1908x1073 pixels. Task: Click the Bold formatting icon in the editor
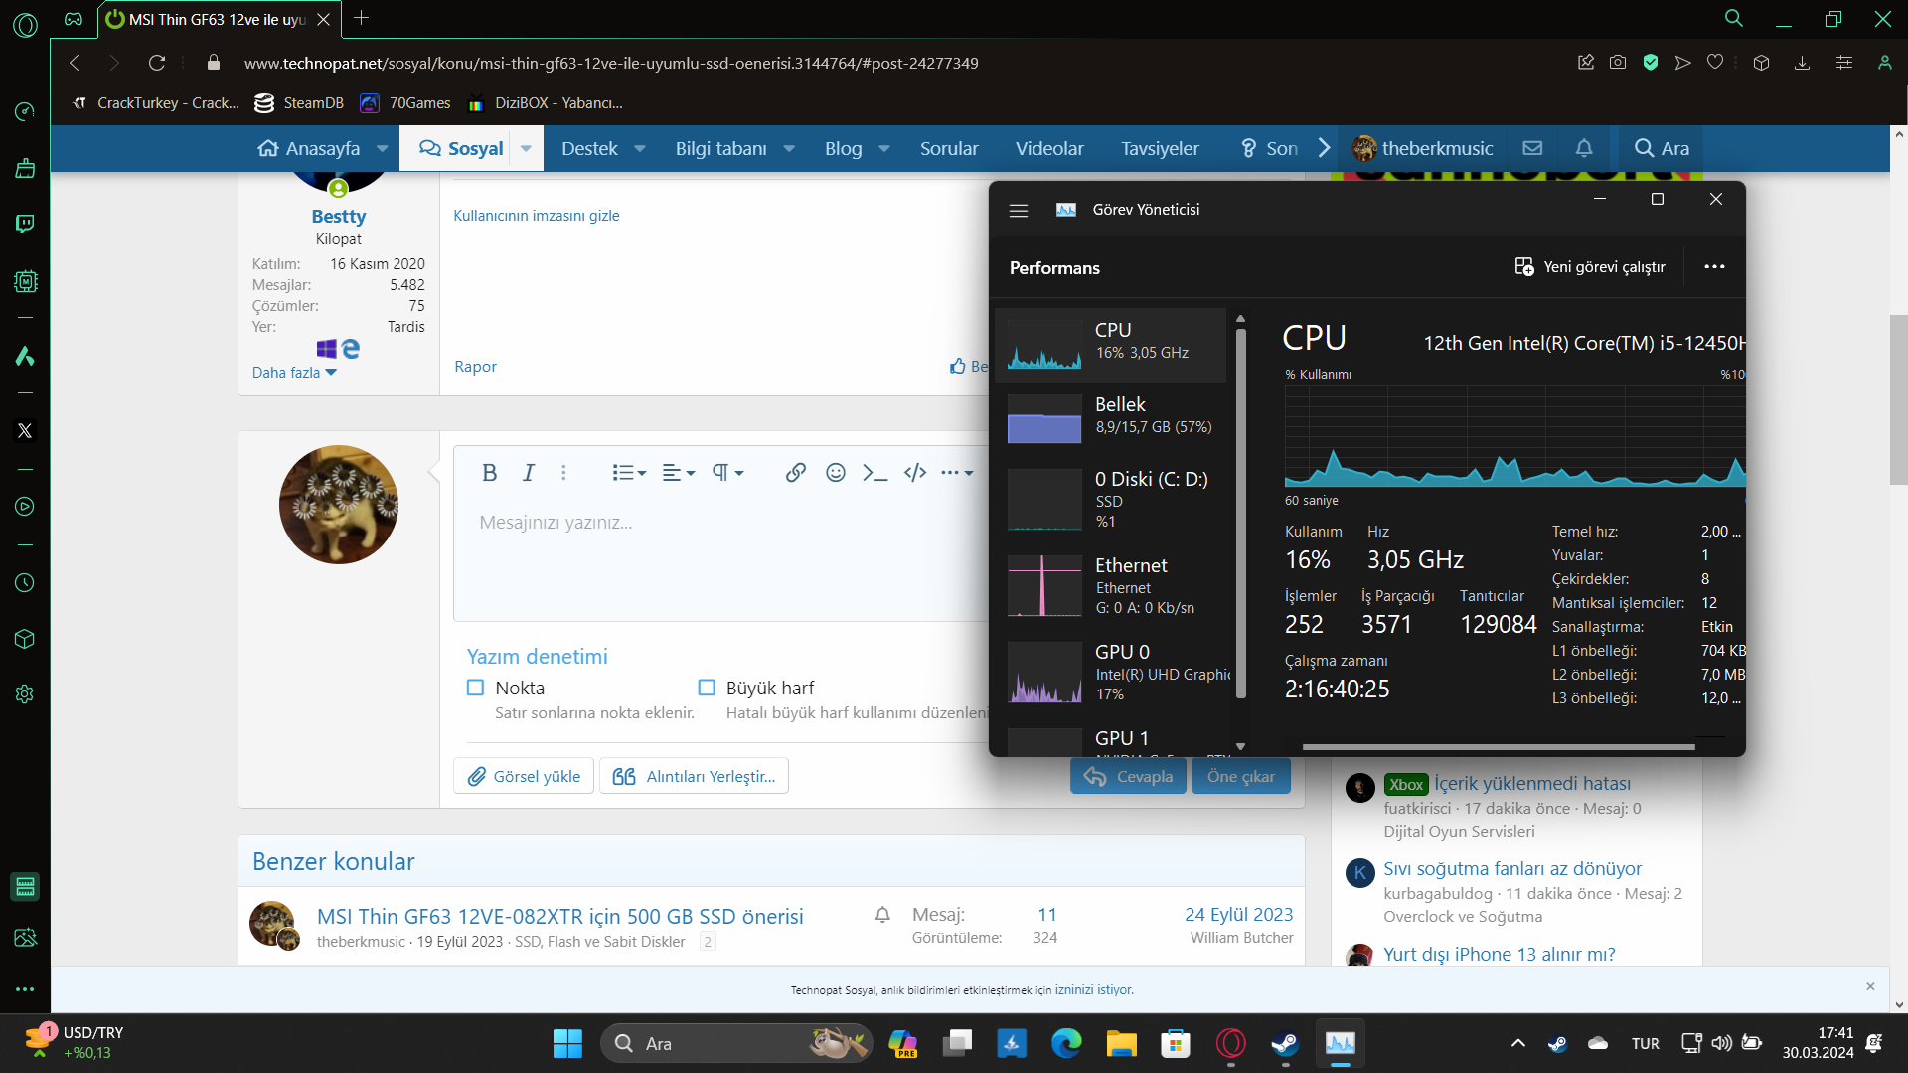489,473
